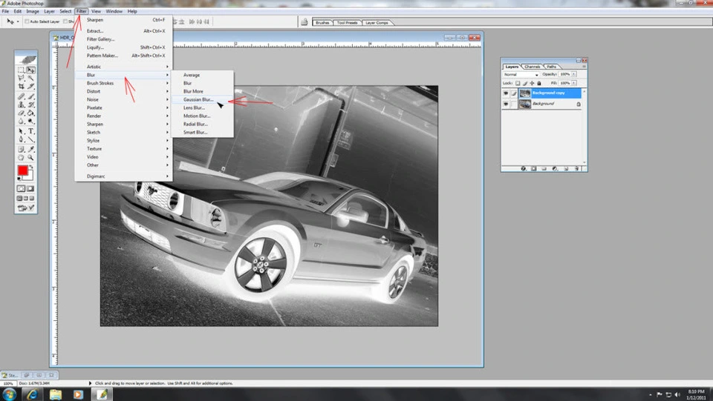Expand the Stylize filter submenu

[124, 140]
